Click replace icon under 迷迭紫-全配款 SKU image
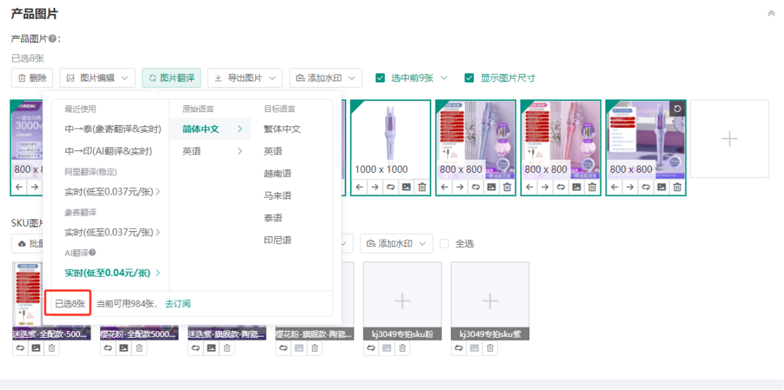This screenshot has height=390, width=784. [20, 348]
